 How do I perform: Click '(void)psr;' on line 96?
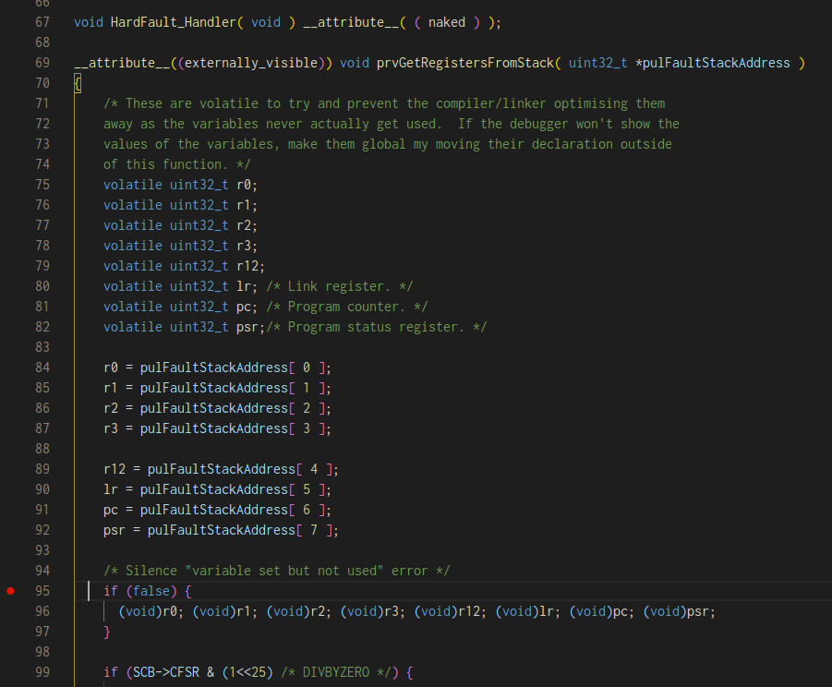coord(680,611)
